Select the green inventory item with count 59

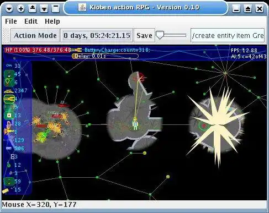click(9, 181)
